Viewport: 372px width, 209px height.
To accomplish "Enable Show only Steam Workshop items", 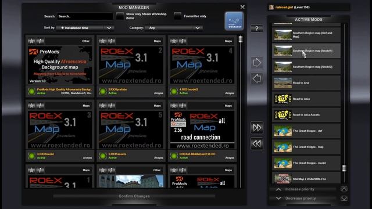I will (x=120, y=16).
